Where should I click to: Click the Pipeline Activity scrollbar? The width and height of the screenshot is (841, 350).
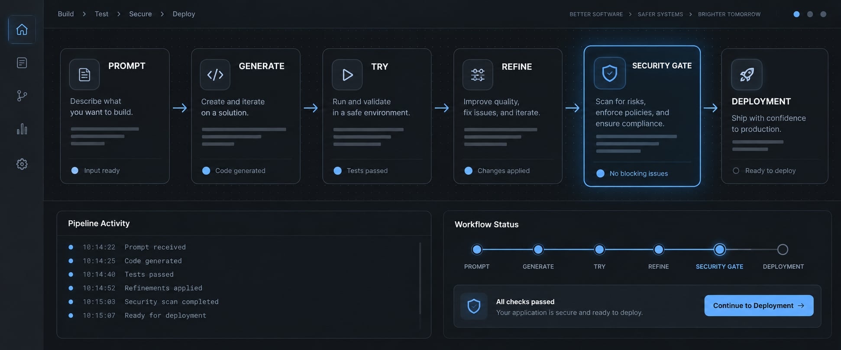[x=420, y=278]
